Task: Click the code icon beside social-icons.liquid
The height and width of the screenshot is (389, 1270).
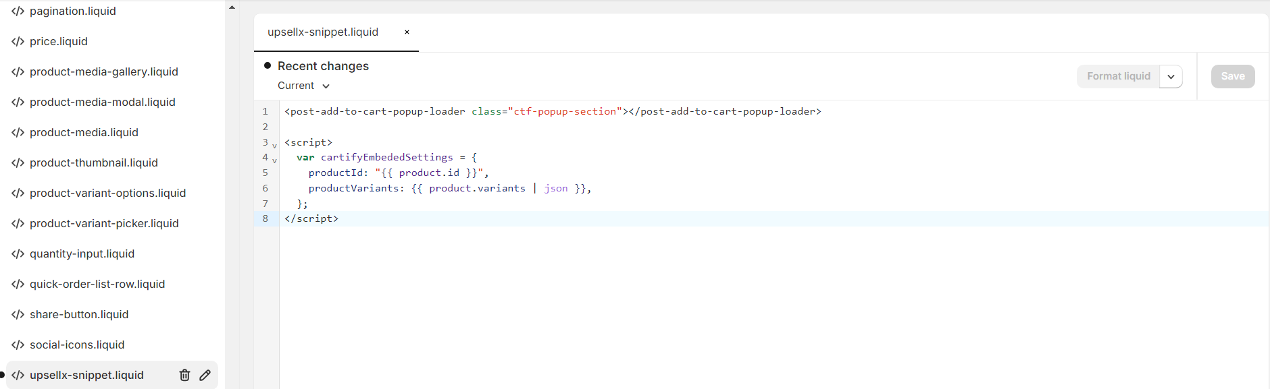Action: coord(18,345)
